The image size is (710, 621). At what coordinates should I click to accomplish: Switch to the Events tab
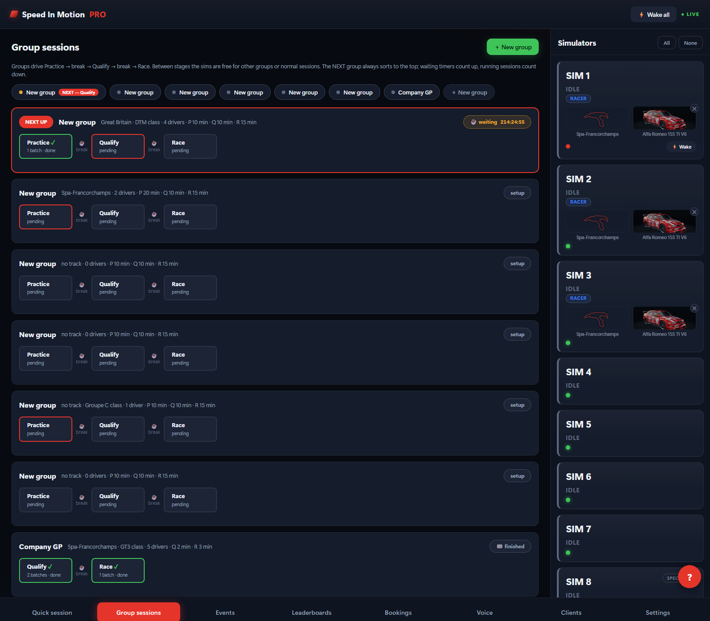click(x=225, y=613)
